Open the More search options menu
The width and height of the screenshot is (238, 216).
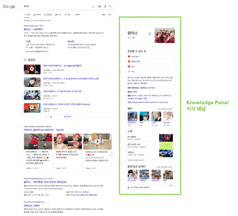coord(77,15)
